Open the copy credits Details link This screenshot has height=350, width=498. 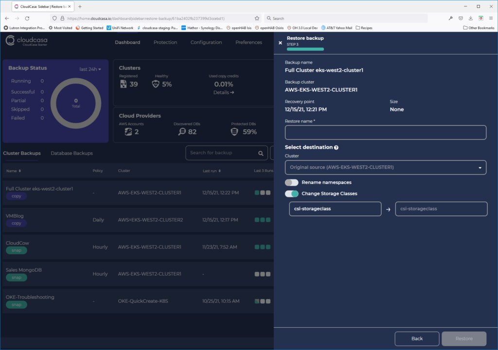[224, 92]
